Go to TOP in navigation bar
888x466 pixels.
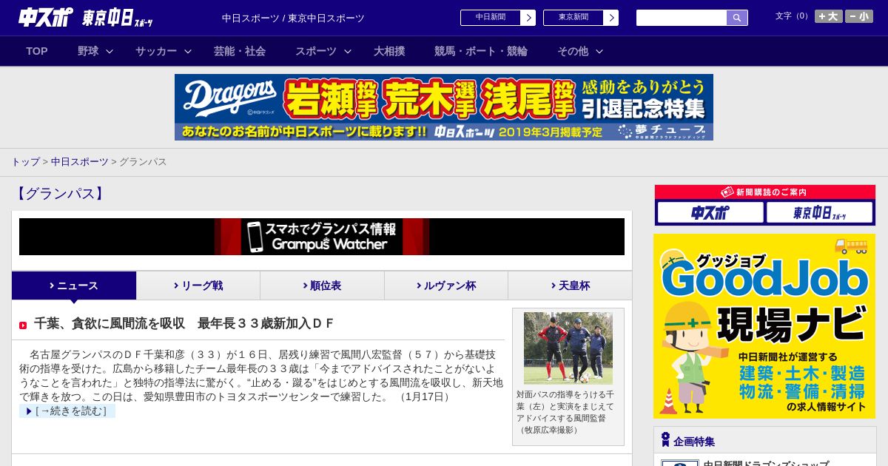(37, 51)
